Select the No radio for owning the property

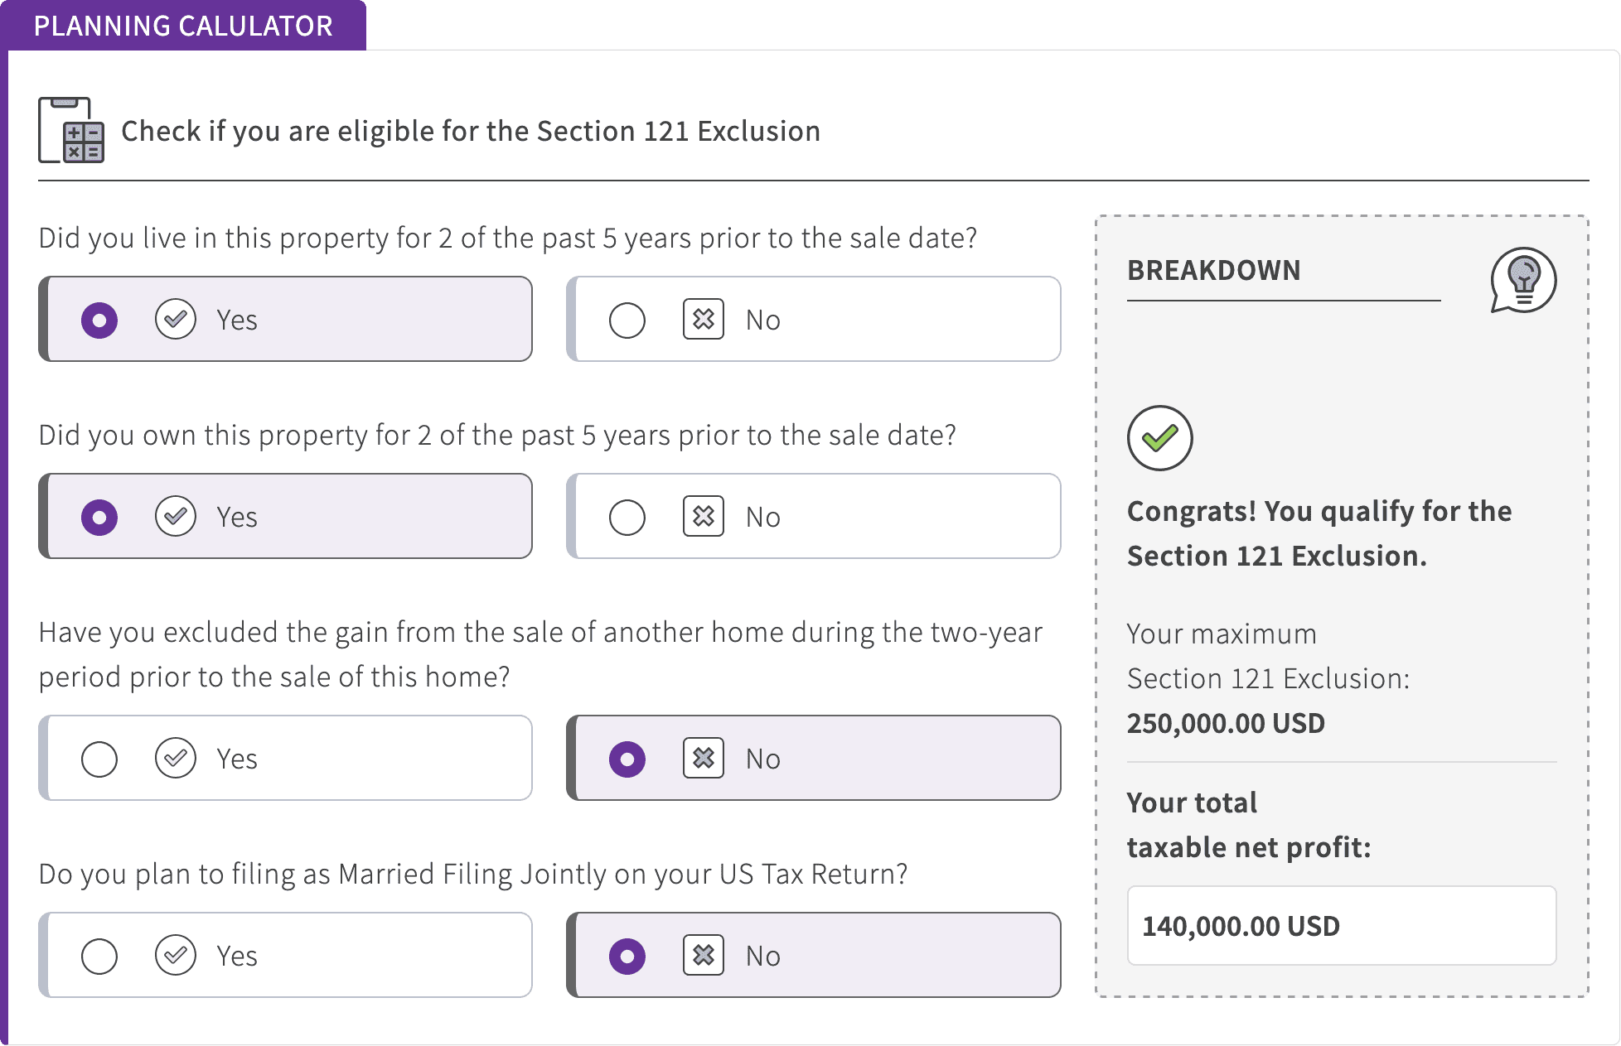click(627, 518)
